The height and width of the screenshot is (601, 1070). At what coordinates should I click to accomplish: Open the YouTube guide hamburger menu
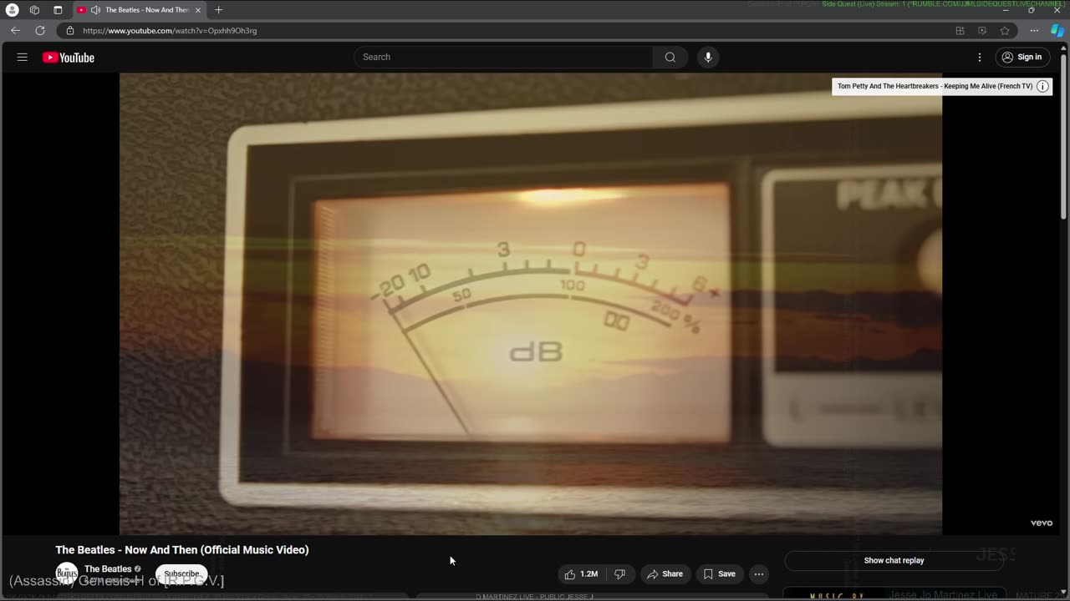(x=23, y=58)
